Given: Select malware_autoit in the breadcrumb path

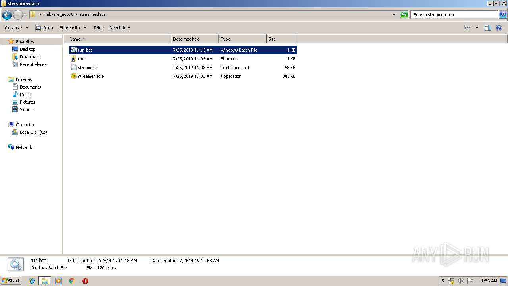Looking at the screenshot, I should tap(58, 14).
